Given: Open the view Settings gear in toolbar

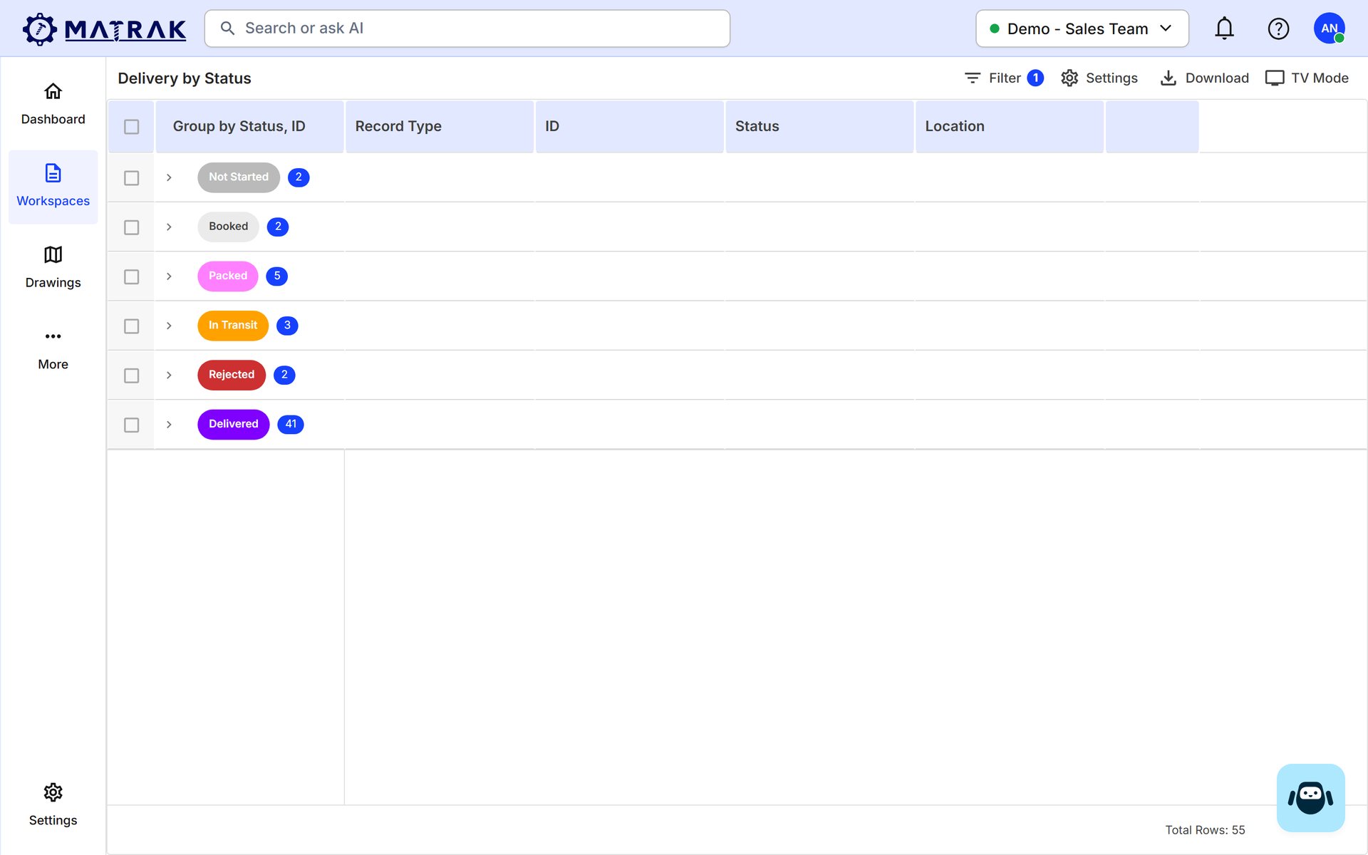Looking at the screenshot, I should click(x=1099, y=78).
